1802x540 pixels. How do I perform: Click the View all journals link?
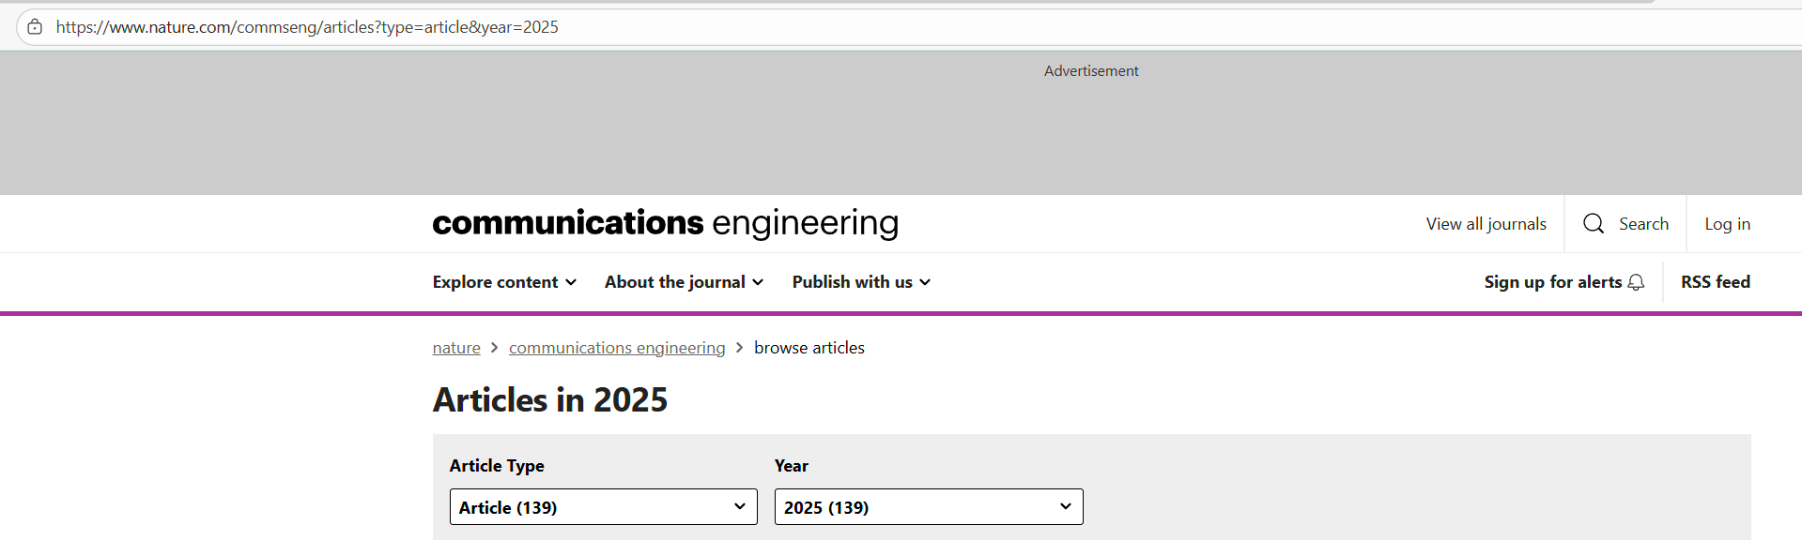point(1486,224)
